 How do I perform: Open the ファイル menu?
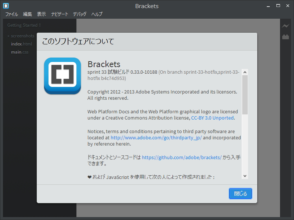(11, 14)
